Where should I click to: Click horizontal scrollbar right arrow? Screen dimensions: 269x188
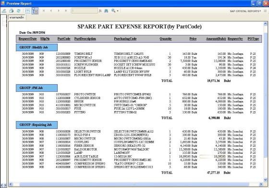[261, 184]
